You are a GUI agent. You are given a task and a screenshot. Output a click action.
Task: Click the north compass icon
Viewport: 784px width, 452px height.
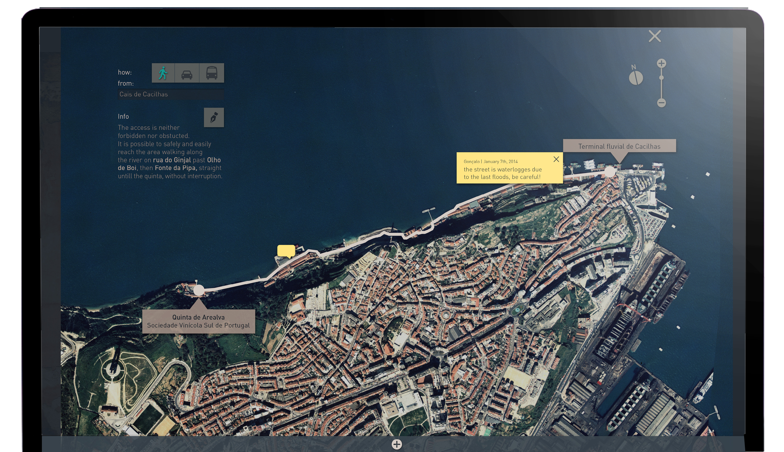(x=636, y=78)
